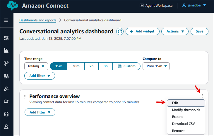Click the headset icon in sidebar
The image size is (214, 136).
6,114
